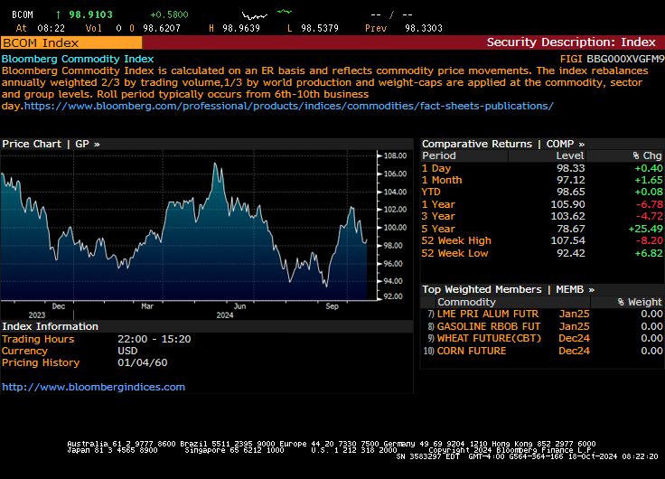Open the commodities fact-sheets publications link
Screen dimensions: 665x479
point(288,106)
